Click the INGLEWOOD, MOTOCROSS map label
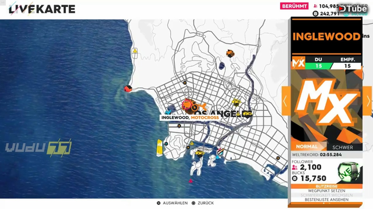Image resolution: width=373 pixels, height=209 pixels. pyautogui.click(x=190, y=117)
